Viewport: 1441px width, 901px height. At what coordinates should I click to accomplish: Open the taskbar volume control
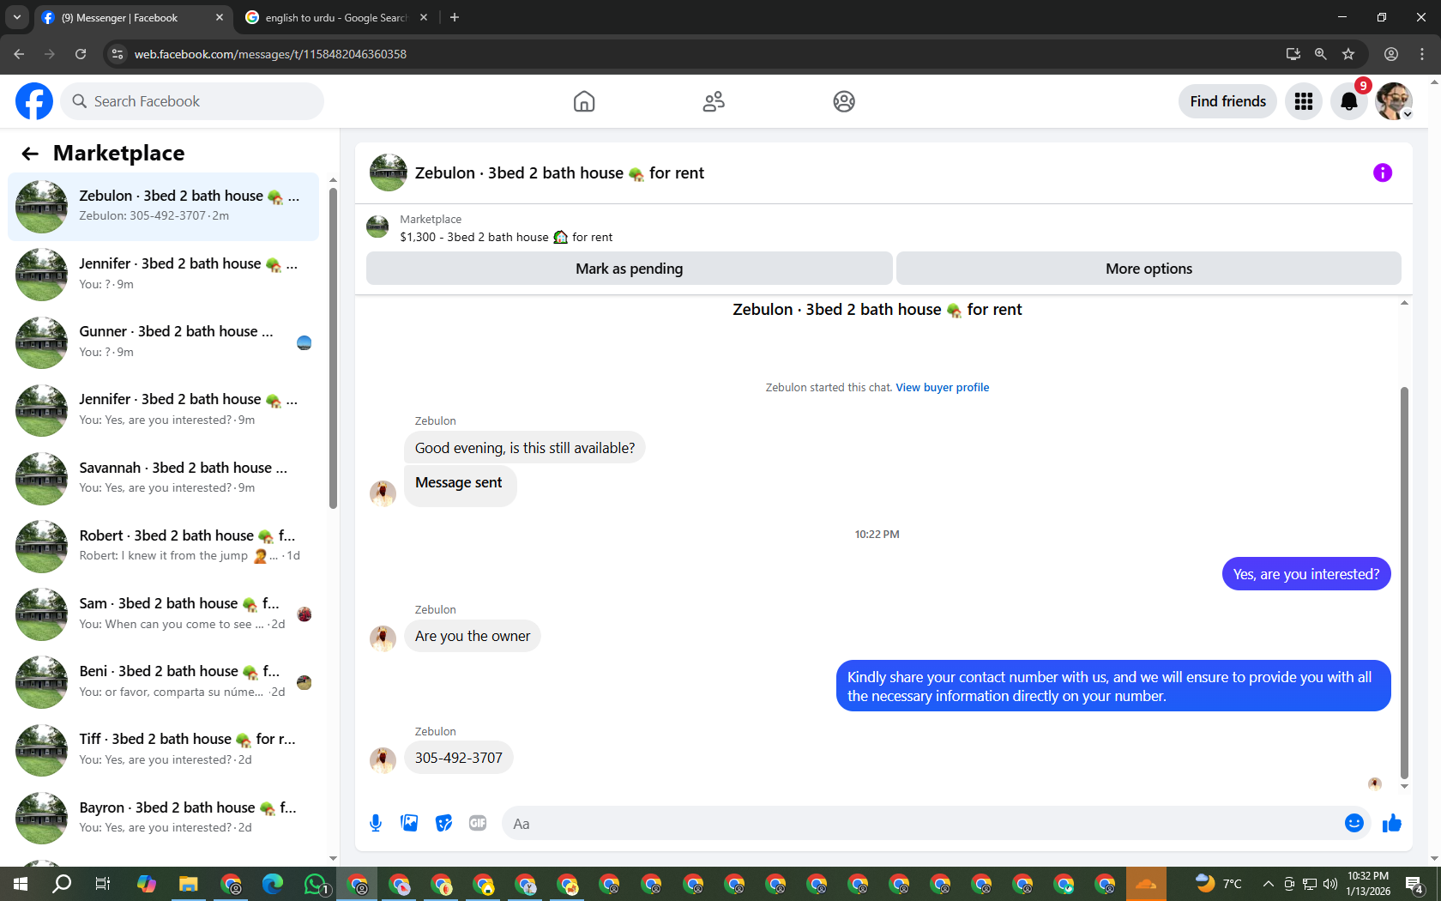pyautogui.click(x=1330, y=884)
